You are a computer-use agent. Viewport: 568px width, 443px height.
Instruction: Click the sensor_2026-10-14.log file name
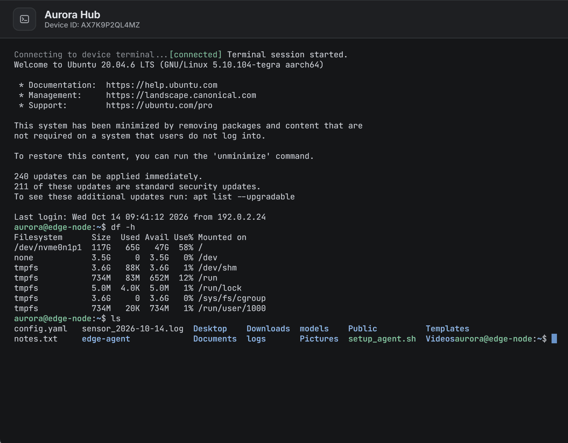[133, 329]
